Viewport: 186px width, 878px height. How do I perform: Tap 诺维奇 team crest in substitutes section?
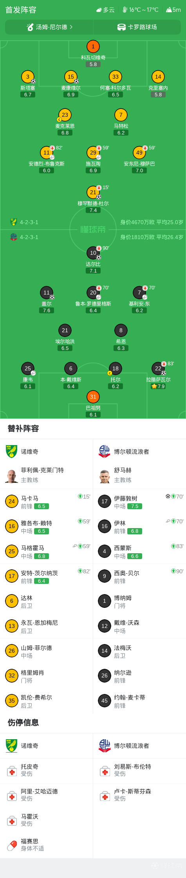[x=12, y=451]
